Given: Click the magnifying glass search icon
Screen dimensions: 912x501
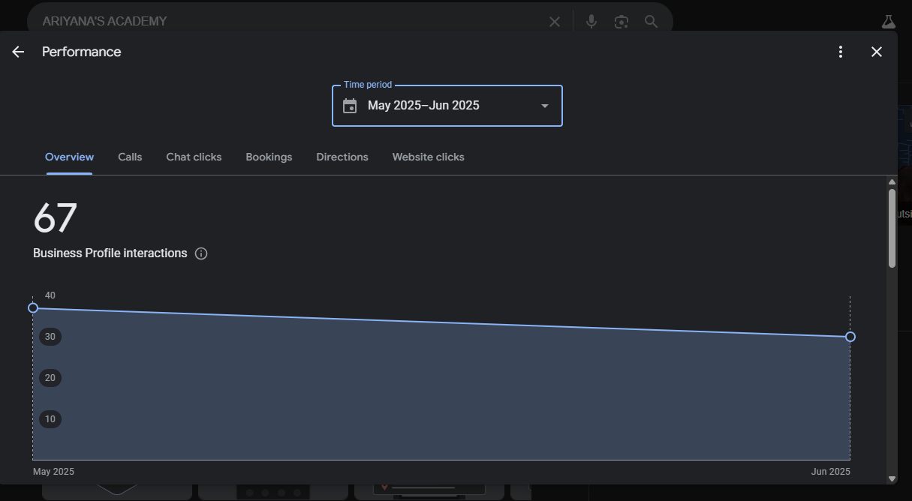Looking at the screenshot, I should pyautogui.click(x=651, y=22).
